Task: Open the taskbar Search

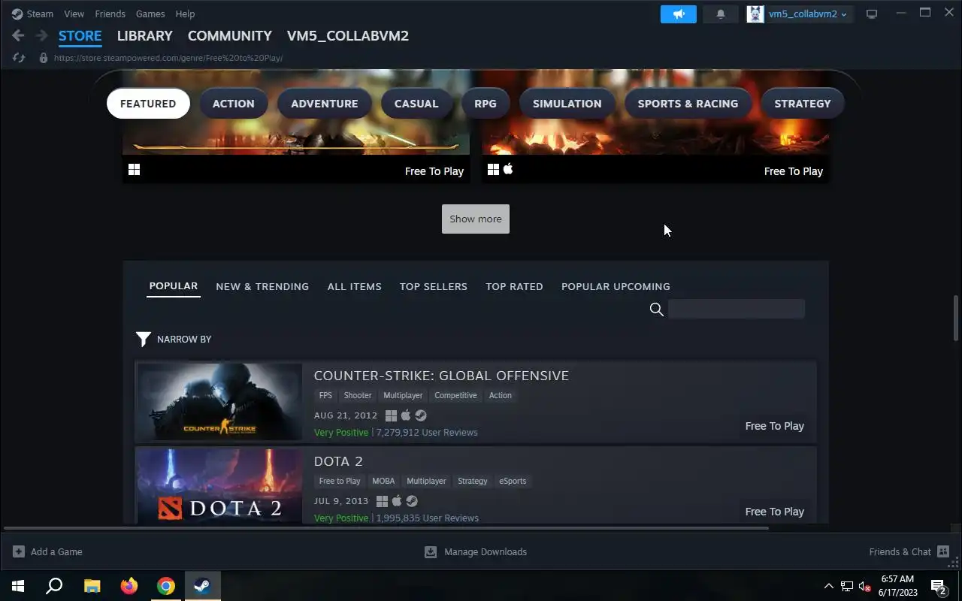Action: point(54,586)
